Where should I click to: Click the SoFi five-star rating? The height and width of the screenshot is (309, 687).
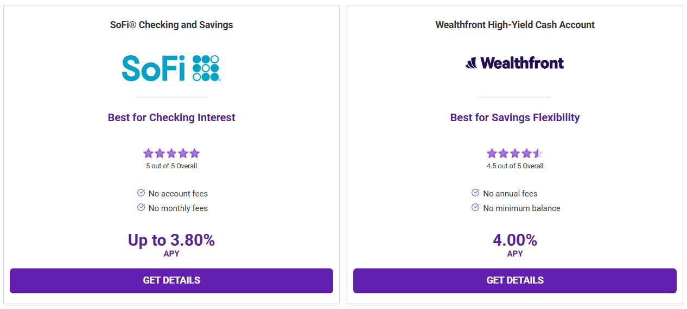(x=171, y=153)
